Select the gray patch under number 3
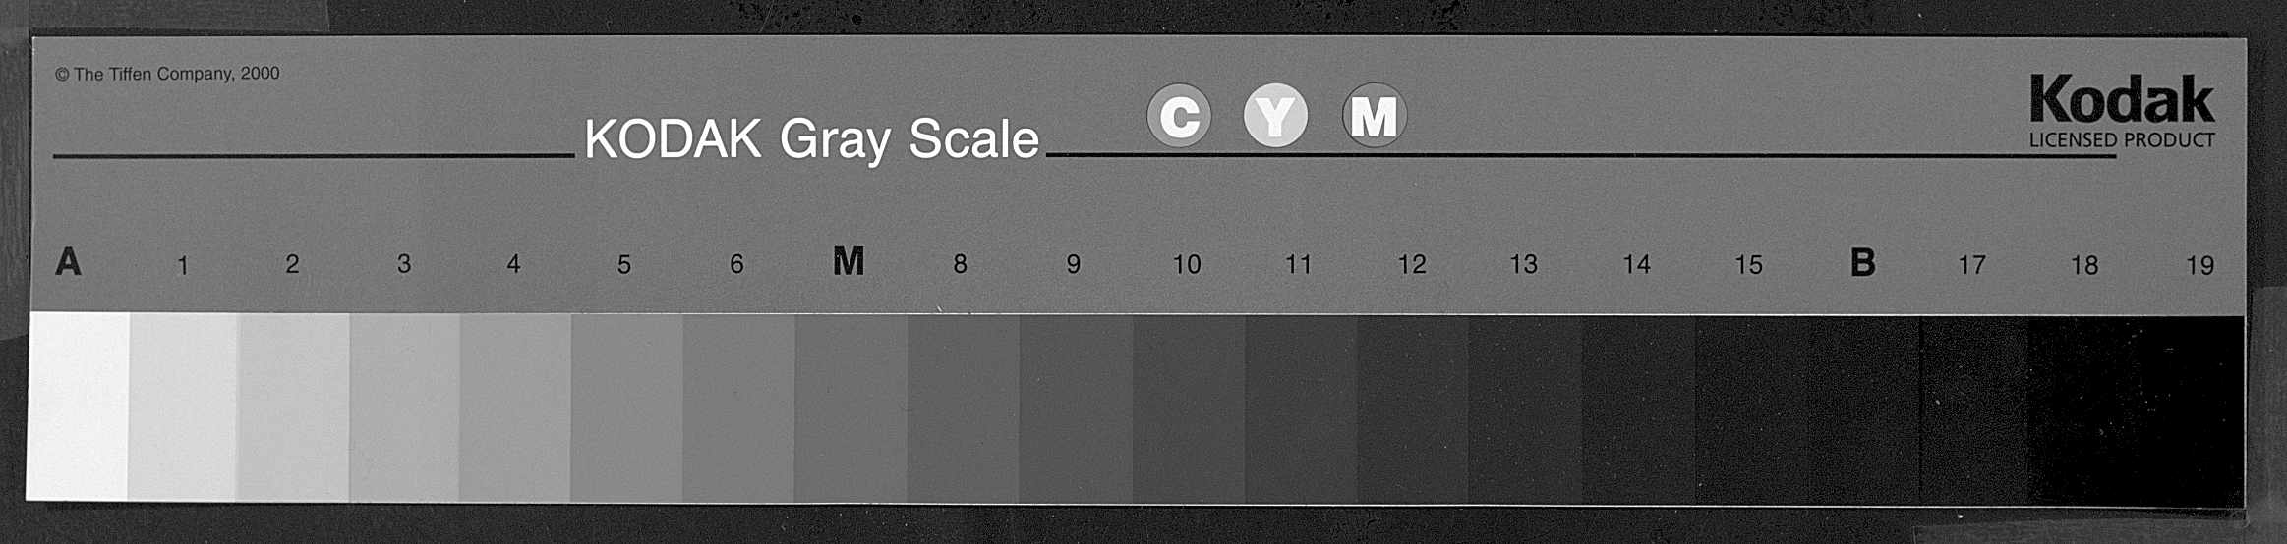 tap(404, 407)
